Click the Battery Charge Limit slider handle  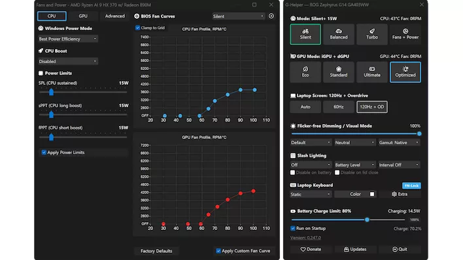367,219
